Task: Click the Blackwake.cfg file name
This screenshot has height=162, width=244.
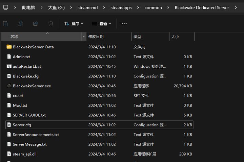Action: click(26, 76)
